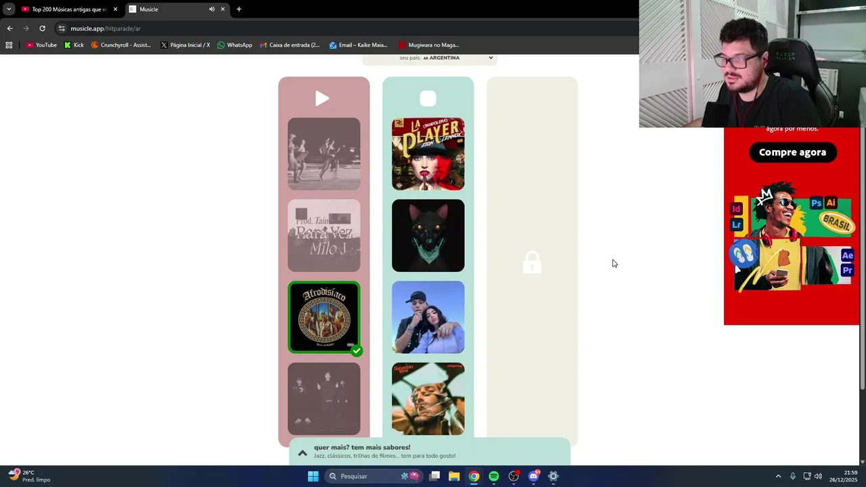This screenshot has width=866, height=487.
Task: Reload the current page
Action: [x=42, y=28]
